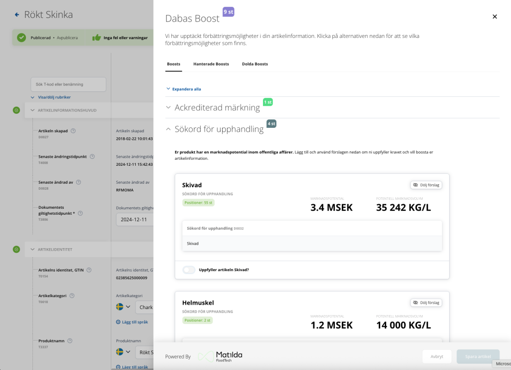Click the Swedish flag icon in Artikelkategori

point(120,307)
